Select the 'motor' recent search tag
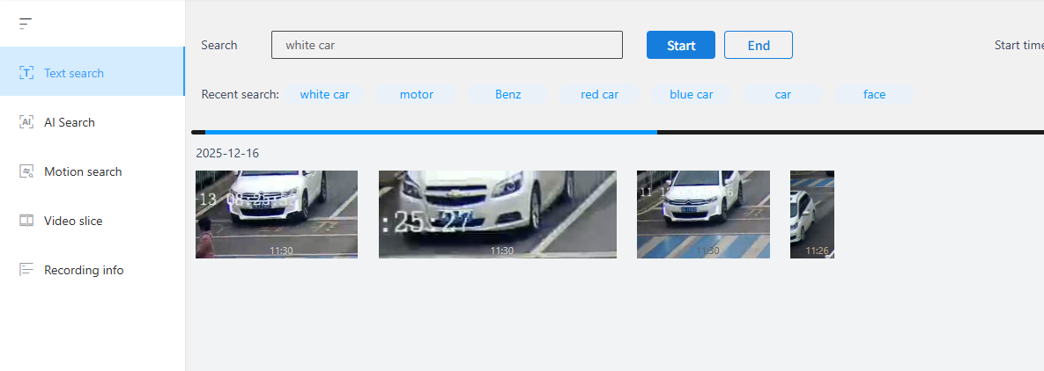 click(x=416, y=94)
